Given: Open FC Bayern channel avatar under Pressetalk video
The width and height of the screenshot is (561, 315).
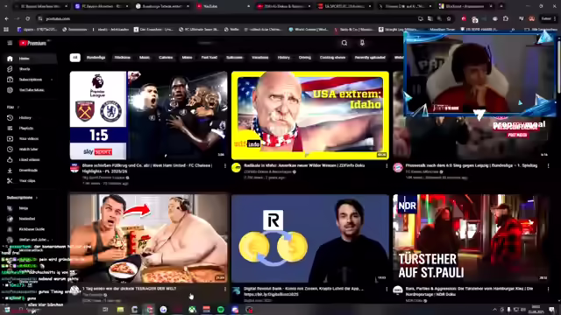Looking at the screenshot, I should click(x=398, y=167).
